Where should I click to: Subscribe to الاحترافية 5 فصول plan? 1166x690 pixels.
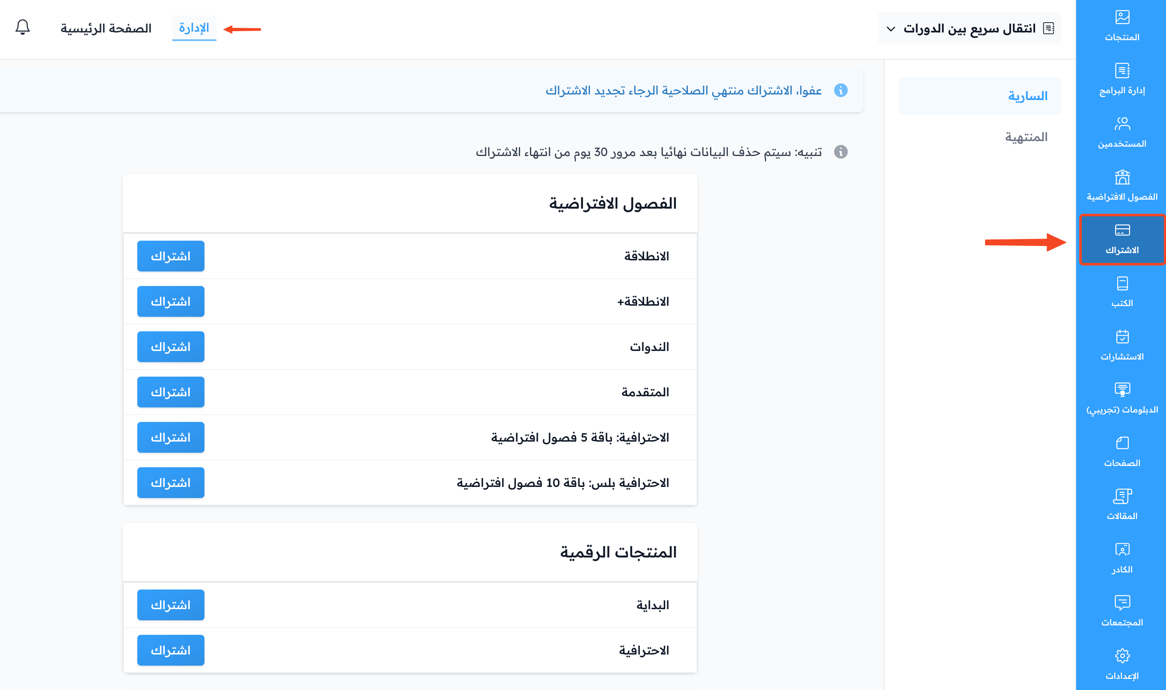click(171, 437)
